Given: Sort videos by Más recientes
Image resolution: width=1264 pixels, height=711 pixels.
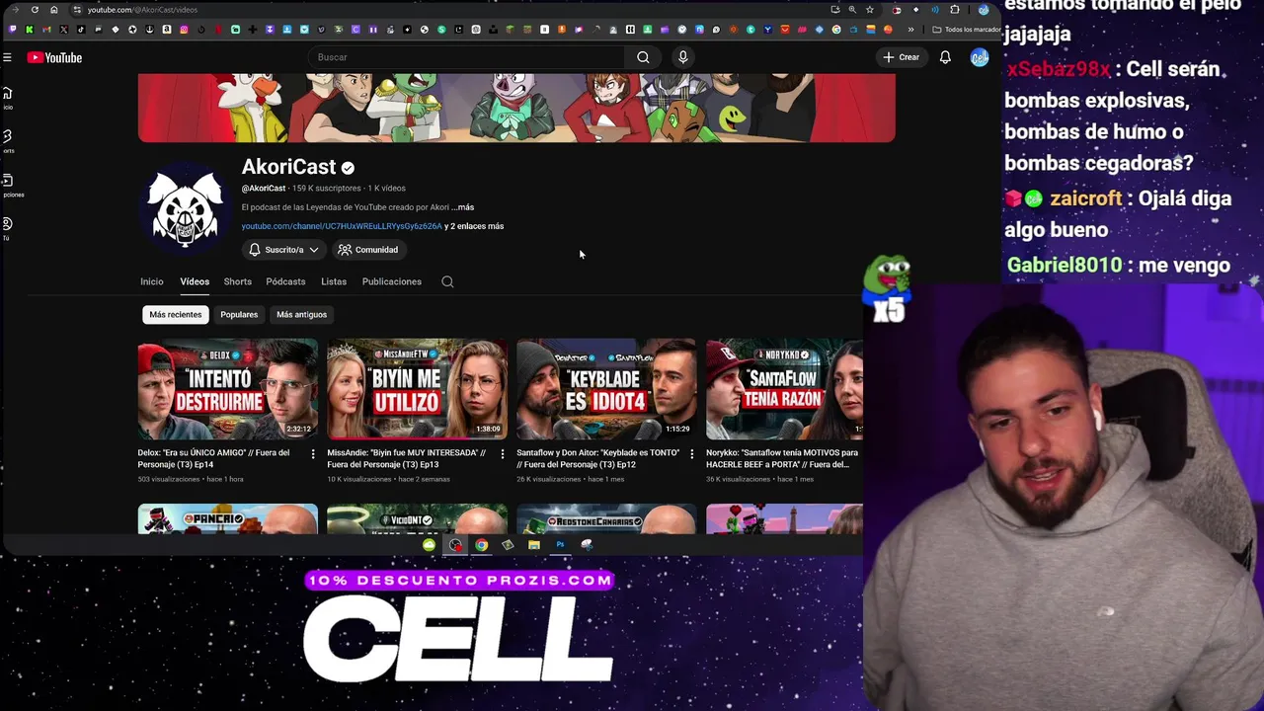Looking at the screenshot, I should click(x=176, y=315).
